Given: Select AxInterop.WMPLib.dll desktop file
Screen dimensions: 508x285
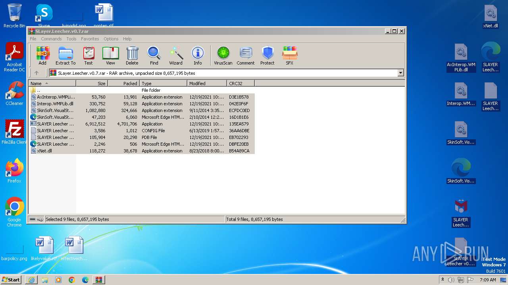Looking at the screenshot, I should point(461,57).
